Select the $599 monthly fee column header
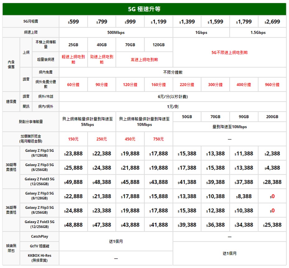The height and width of the screenshot is (268, 289). point(73,21)
